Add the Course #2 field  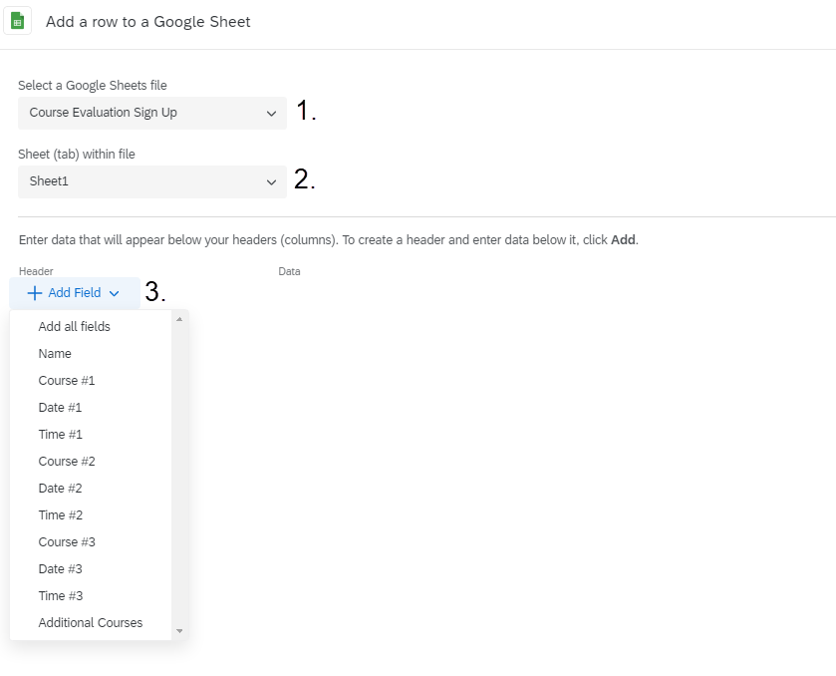tap(67, 461)
